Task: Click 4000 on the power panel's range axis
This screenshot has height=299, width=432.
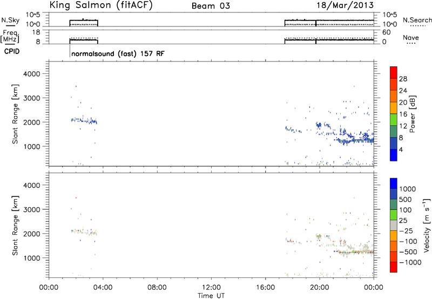Action: [32, 74]
